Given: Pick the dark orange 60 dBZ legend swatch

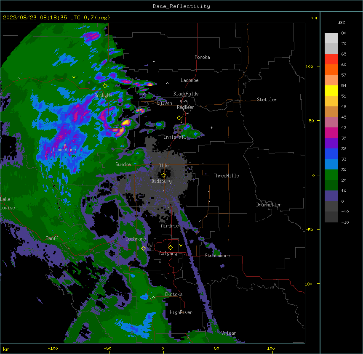Looking at the screenshot, I should (x=331, y=69).
